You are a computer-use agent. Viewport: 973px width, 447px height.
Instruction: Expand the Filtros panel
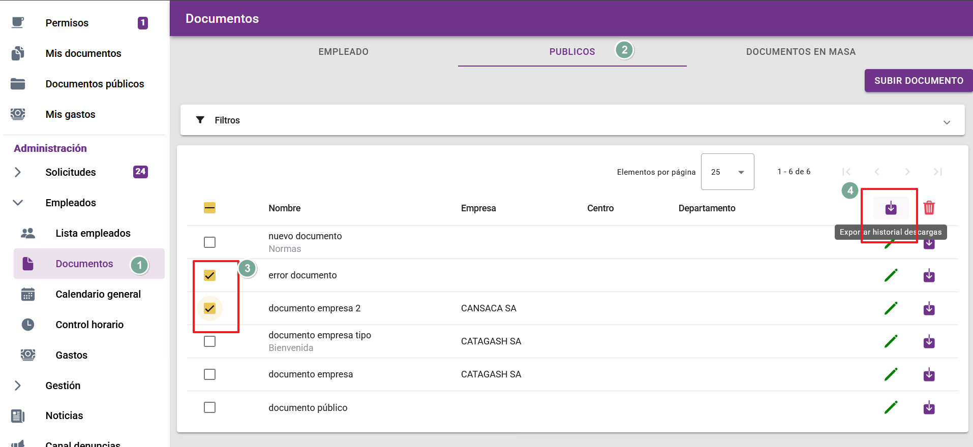pyautogui.click(x=572, y=120)
